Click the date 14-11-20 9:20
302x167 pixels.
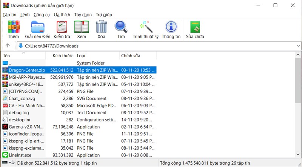137,120
